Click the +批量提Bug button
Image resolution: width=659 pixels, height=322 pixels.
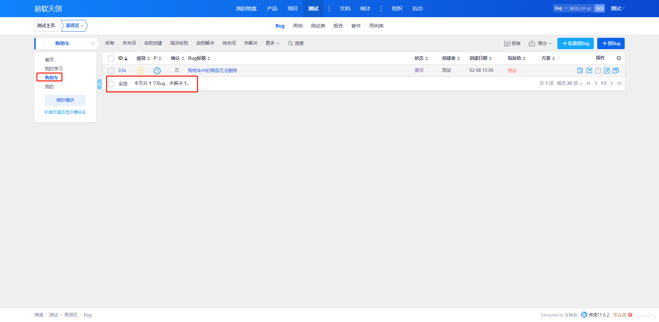(576, 43)
